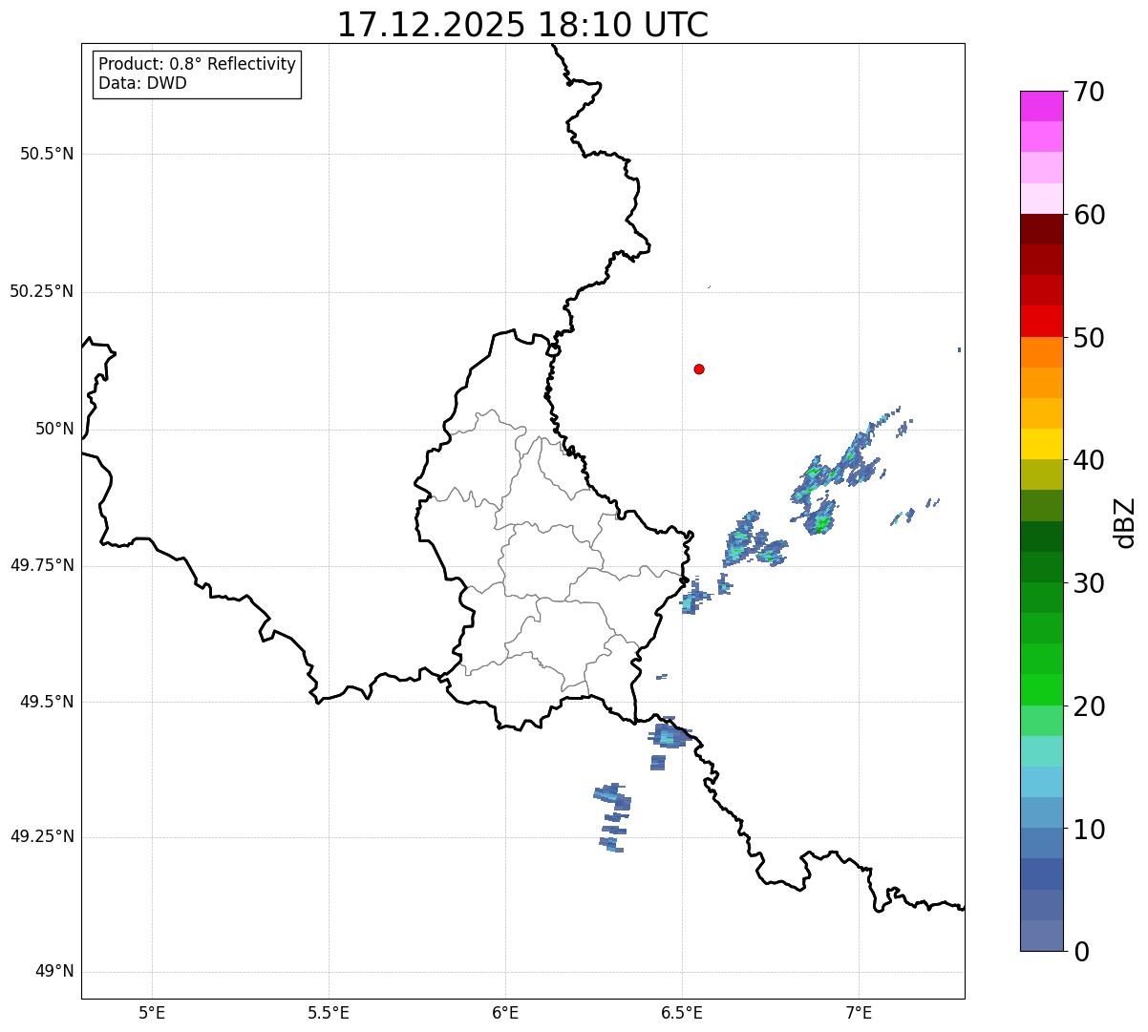Click the echo patches near 49.25°N 6.3°E
This screenshot has height=1032, width=1148.
(612, 817)
